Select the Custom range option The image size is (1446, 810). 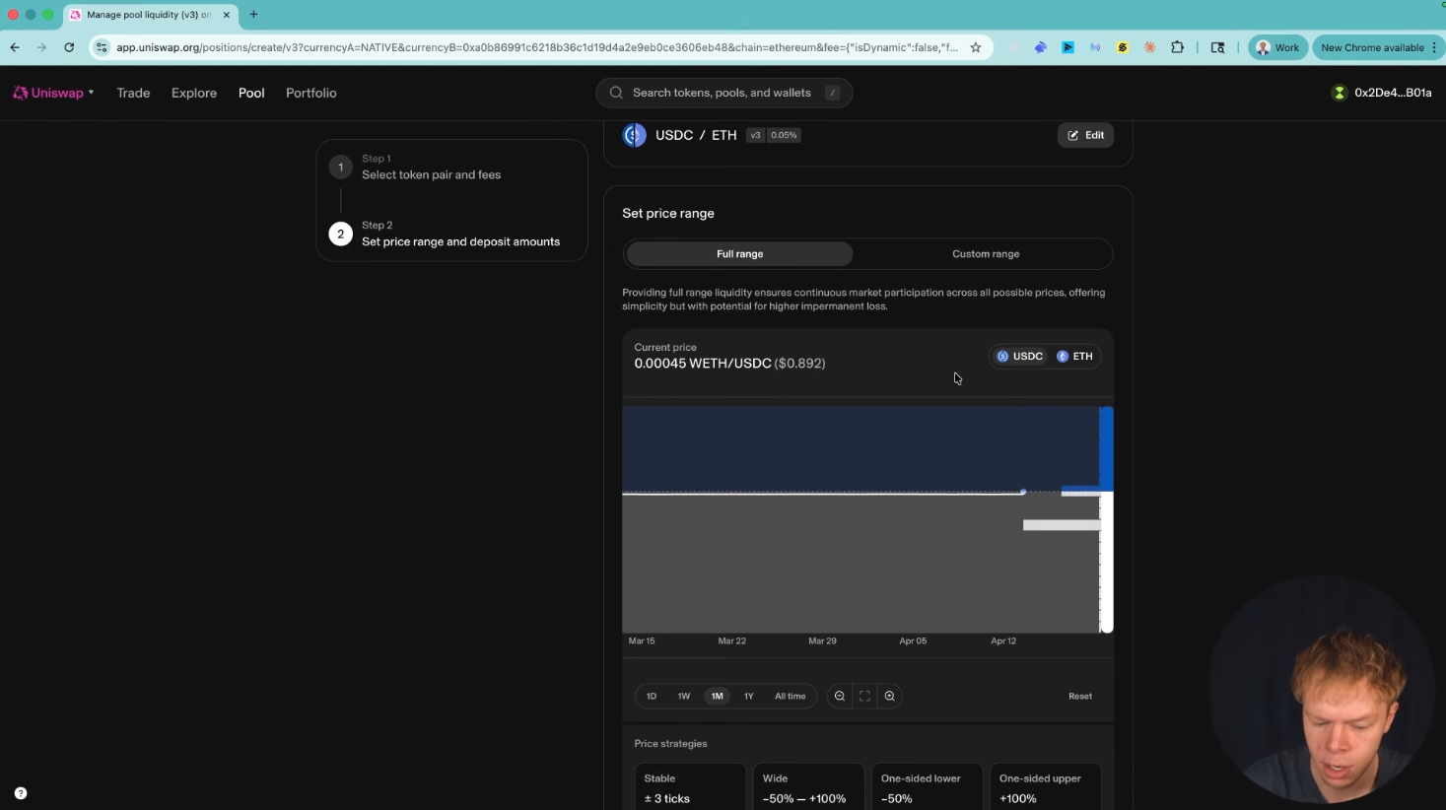click(x=986, y=254)
